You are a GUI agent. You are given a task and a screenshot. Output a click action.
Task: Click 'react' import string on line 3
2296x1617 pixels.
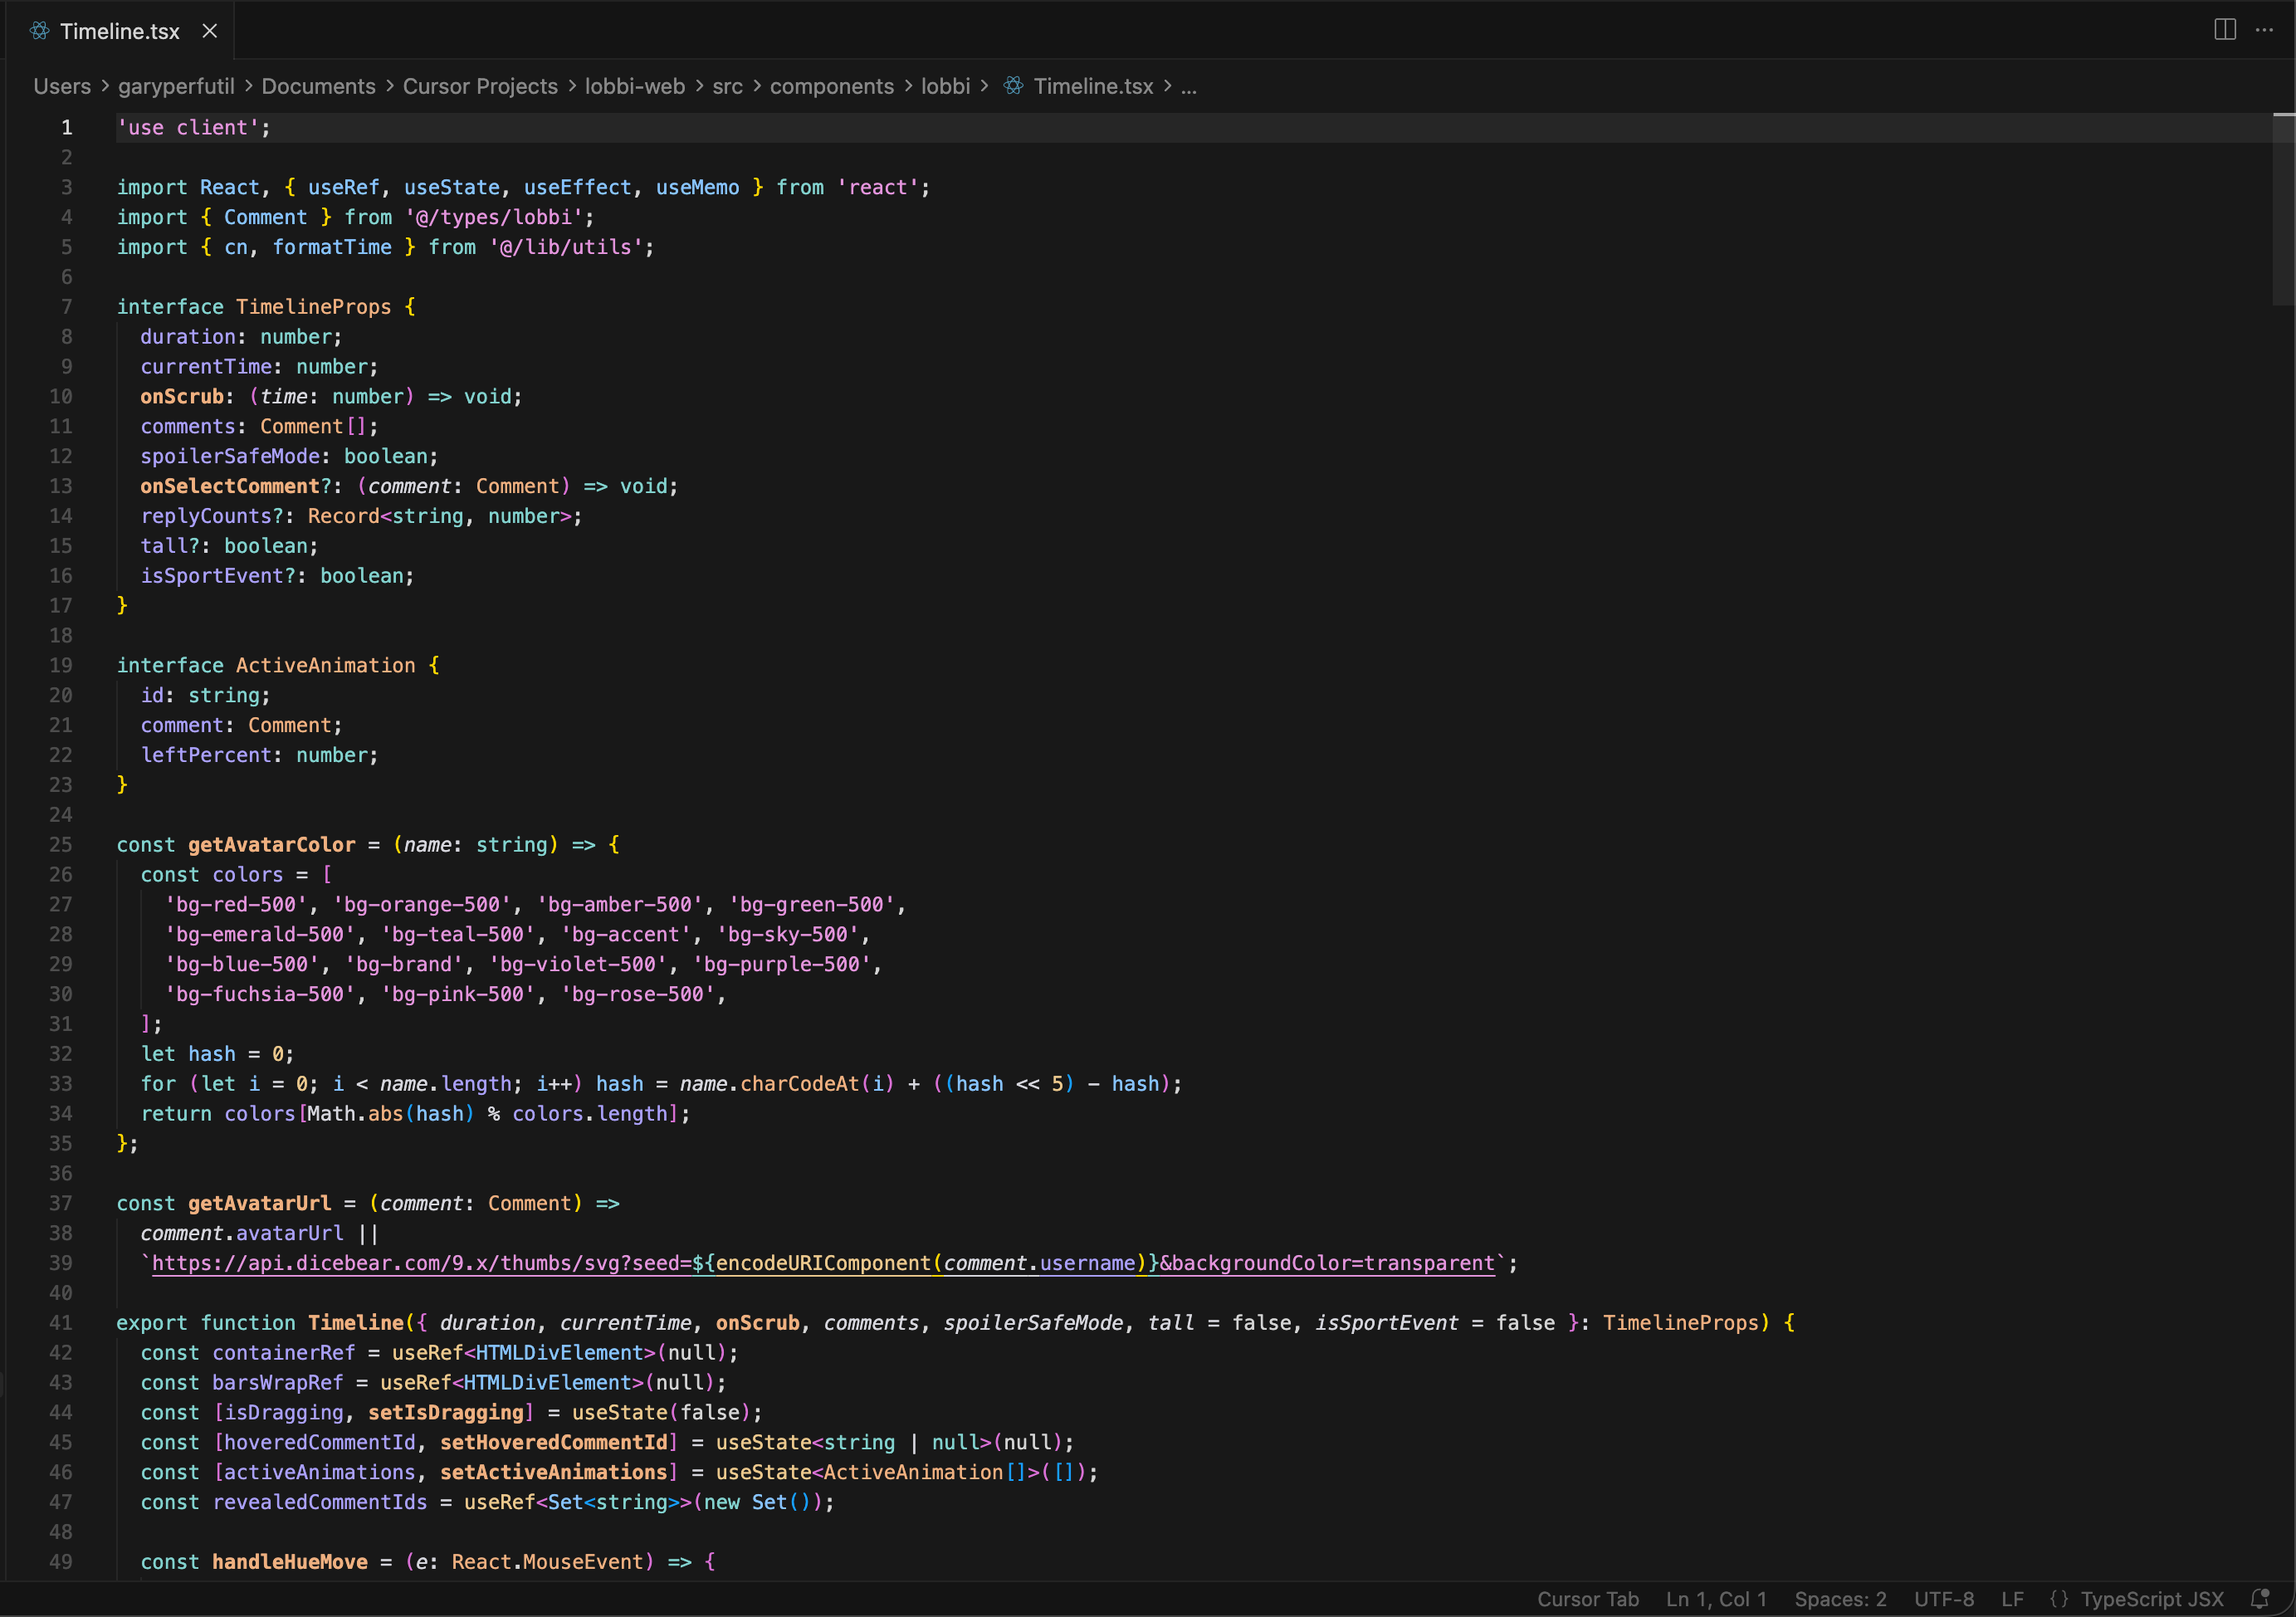[877, 188]
